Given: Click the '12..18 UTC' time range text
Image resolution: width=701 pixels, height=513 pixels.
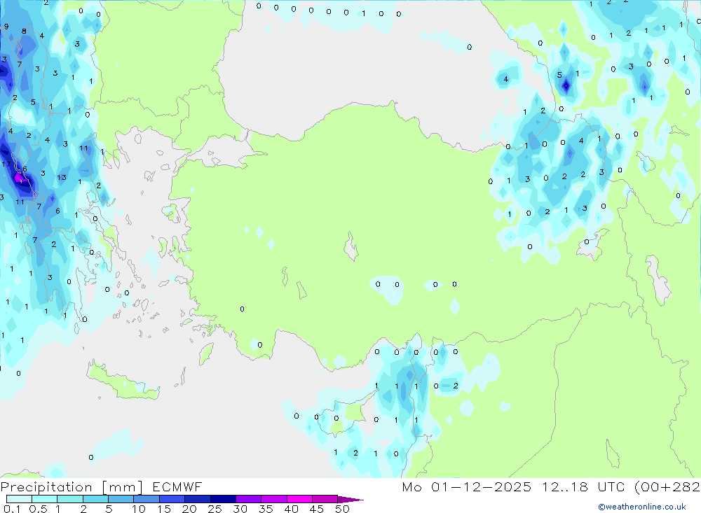Looking at the screenshot, I should 583,486.
